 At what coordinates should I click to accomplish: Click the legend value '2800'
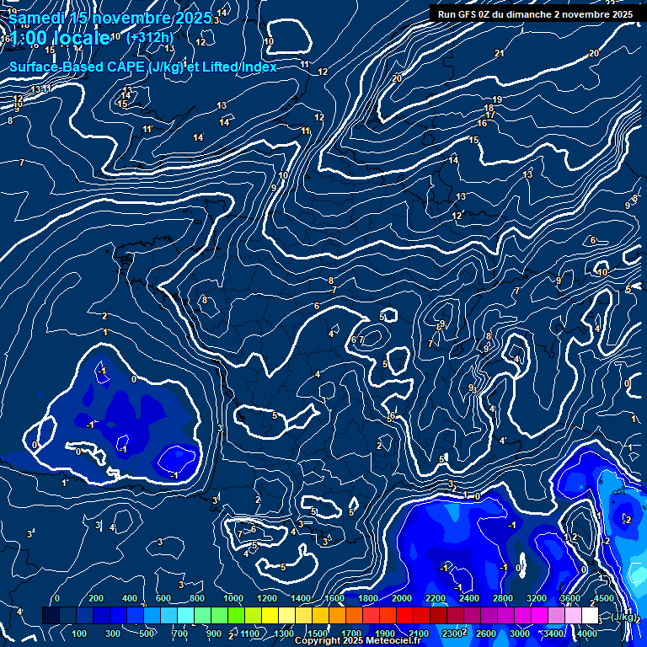point(503,598)
